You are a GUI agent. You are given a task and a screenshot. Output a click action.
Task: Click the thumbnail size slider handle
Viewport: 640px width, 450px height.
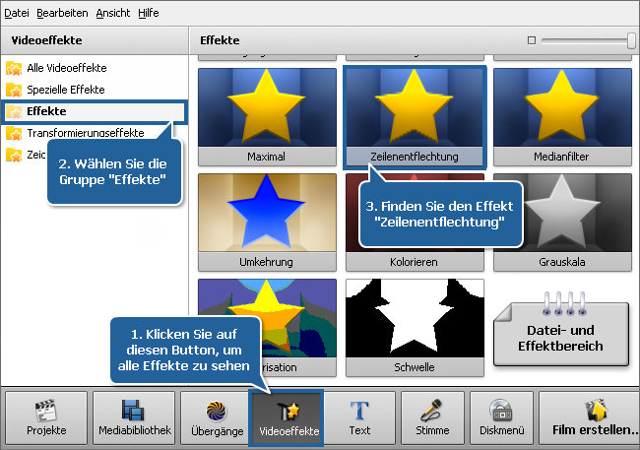tap(631, 40)
